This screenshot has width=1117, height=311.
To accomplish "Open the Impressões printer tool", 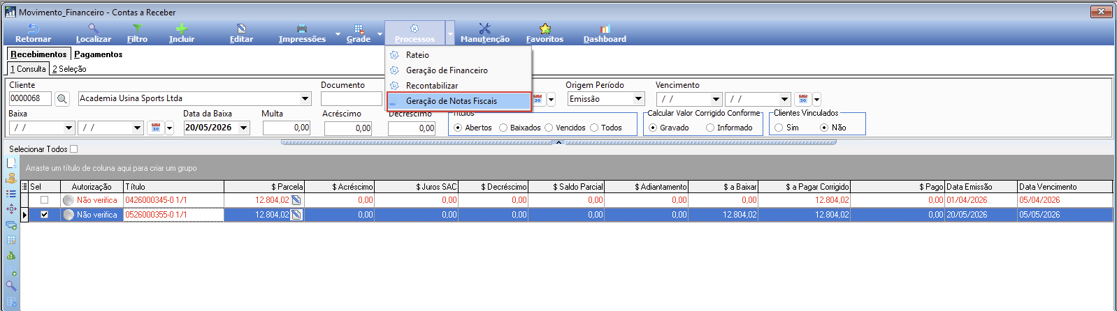I will coord(302,33).
